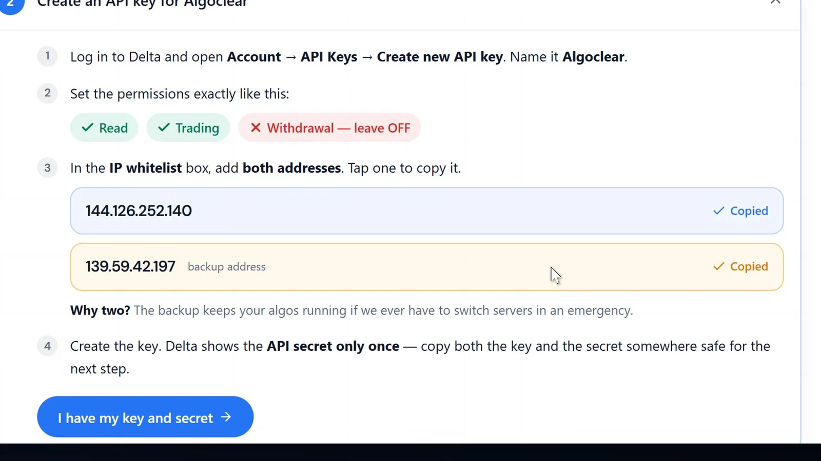
Task: Click the 'Create new API key' text
Action: tap(440, 57)
